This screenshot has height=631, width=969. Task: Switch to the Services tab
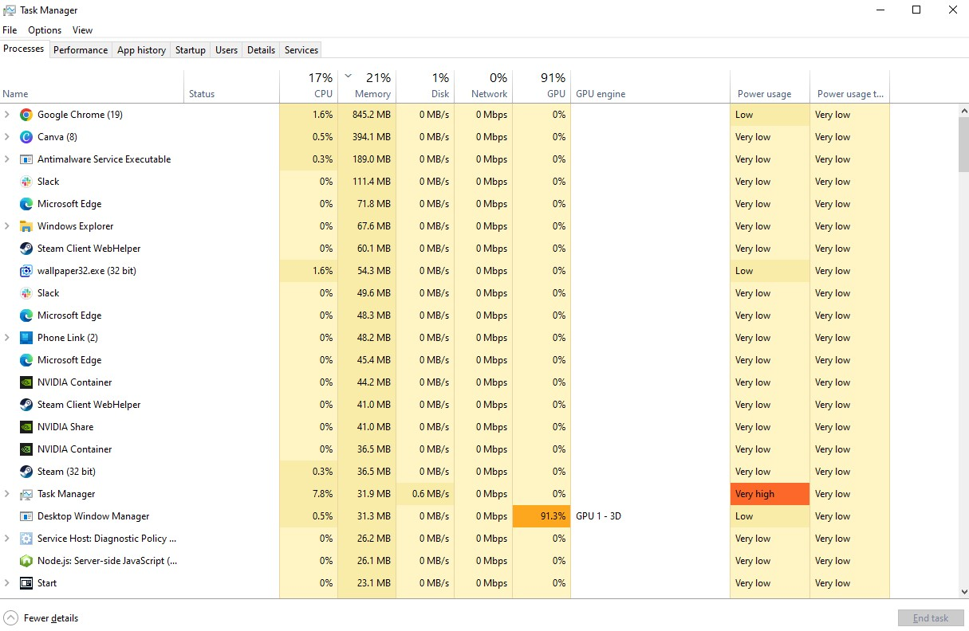click(x=301, y=50)
